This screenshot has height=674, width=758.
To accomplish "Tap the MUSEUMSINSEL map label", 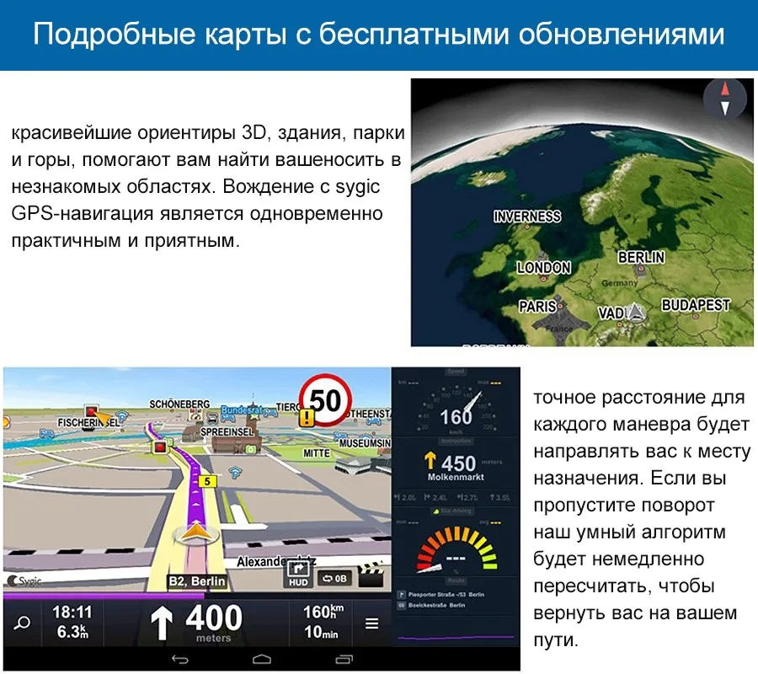I will point(365,443).
